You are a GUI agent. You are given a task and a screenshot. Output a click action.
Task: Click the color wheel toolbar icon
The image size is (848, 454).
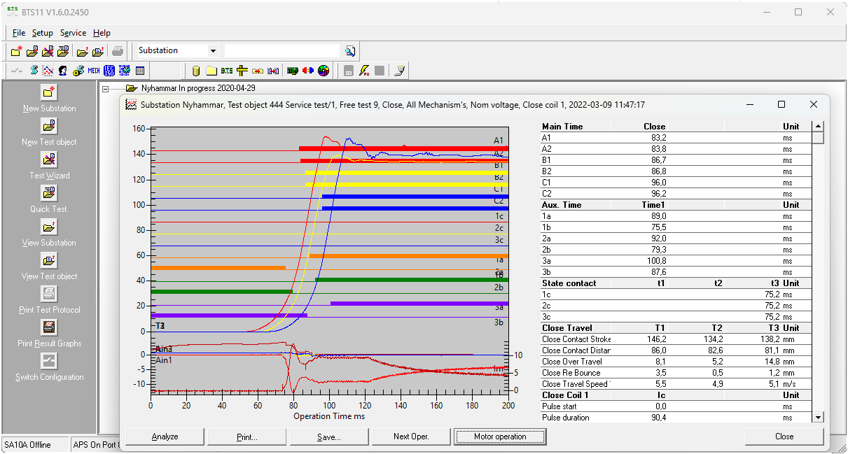point(323,71)
